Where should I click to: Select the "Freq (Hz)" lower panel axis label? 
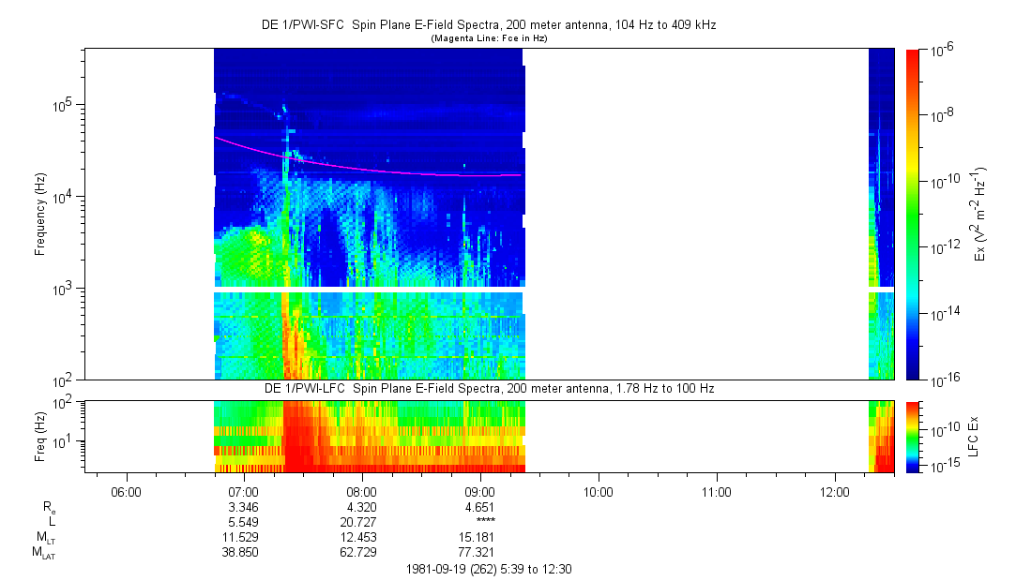pos(40,435)
